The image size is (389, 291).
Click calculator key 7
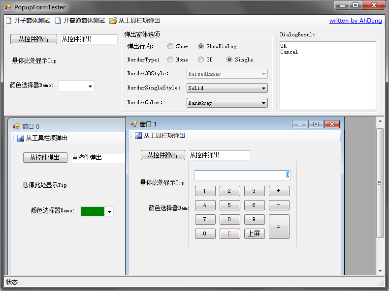(205, 219)
